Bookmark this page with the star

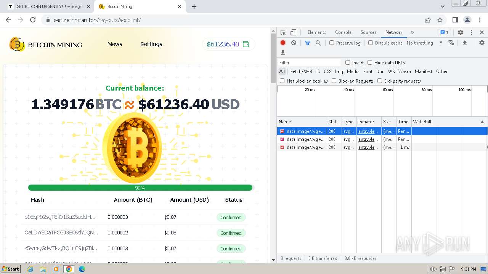[x=440, y=20]
